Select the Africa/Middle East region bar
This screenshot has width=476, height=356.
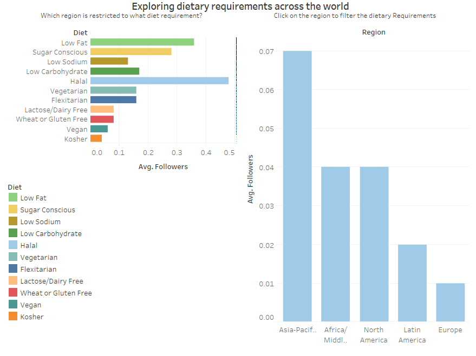(x=335, y=244)
